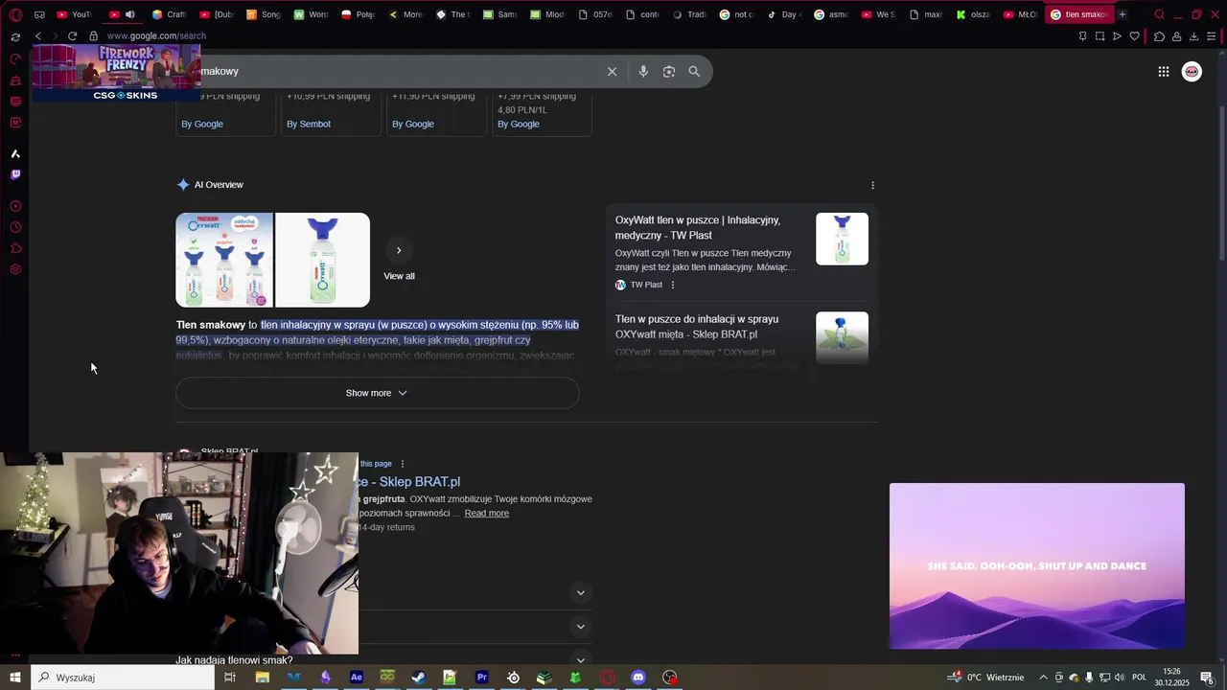Screen dimensions: 1227x690
Task: Expand 'Jak nadają tlenowi smak?' question
Action: [382, 660]
